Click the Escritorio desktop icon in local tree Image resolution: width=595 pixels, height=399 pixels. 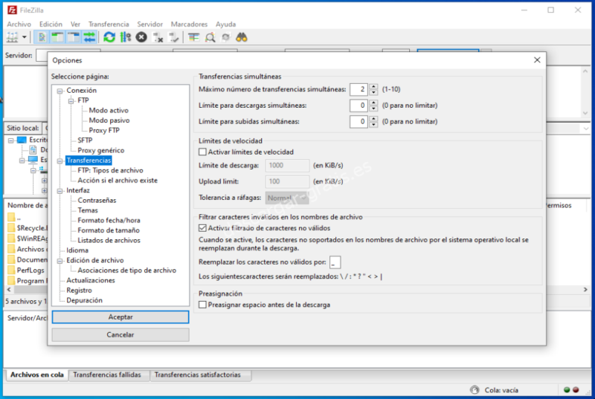pyautogui.click(x=22, y=140)
